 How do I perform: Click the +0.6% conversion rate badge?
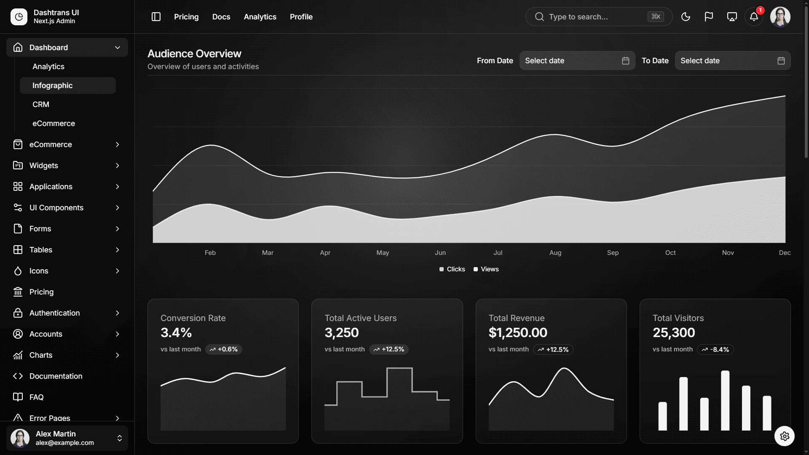tap(224, 349)
